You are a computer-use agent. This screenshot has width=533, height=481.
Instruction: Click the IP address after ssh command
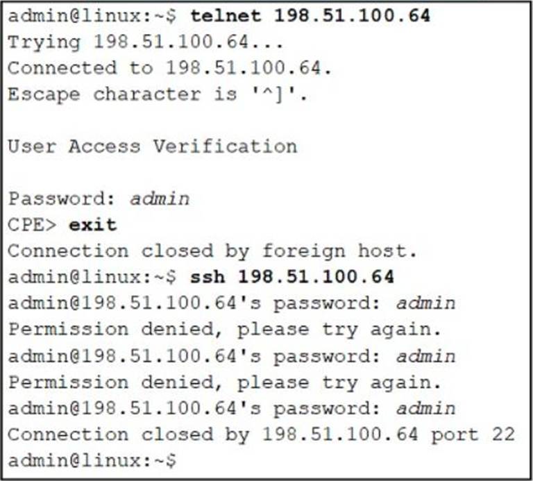(316, 278)
